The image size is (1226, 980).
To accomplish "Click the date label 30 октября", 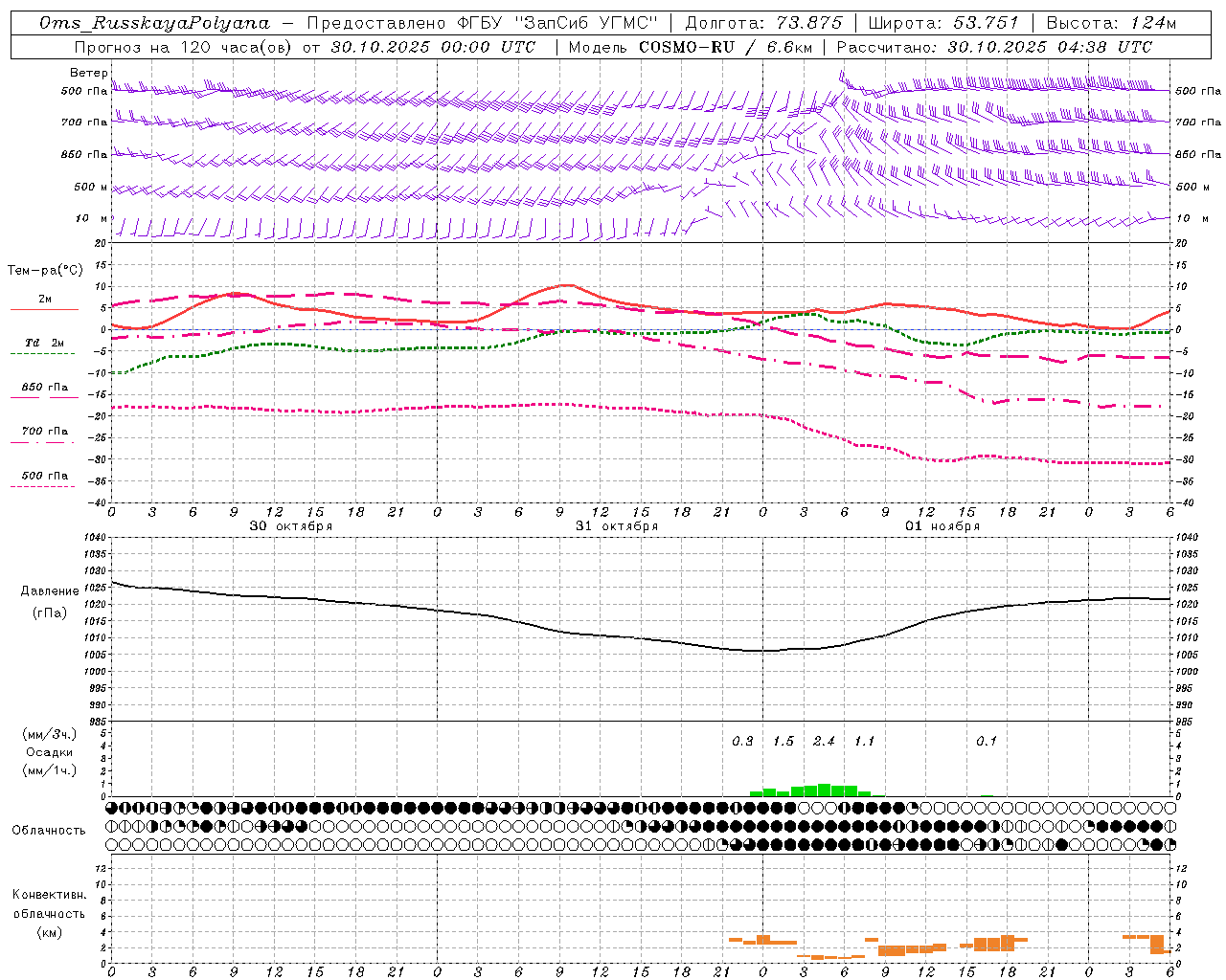I will click(x=291, y=526).
